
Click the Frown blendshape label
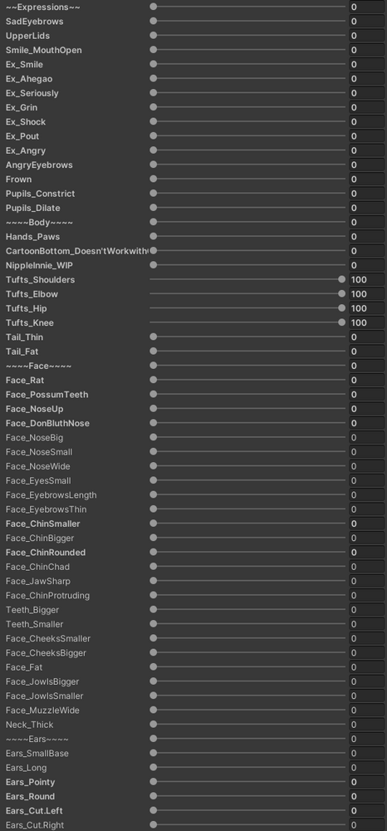click(x=18, y=179)
